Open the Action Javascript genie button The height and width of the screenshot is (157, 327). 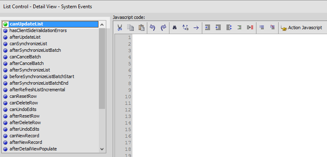click(x=301, y=28)
